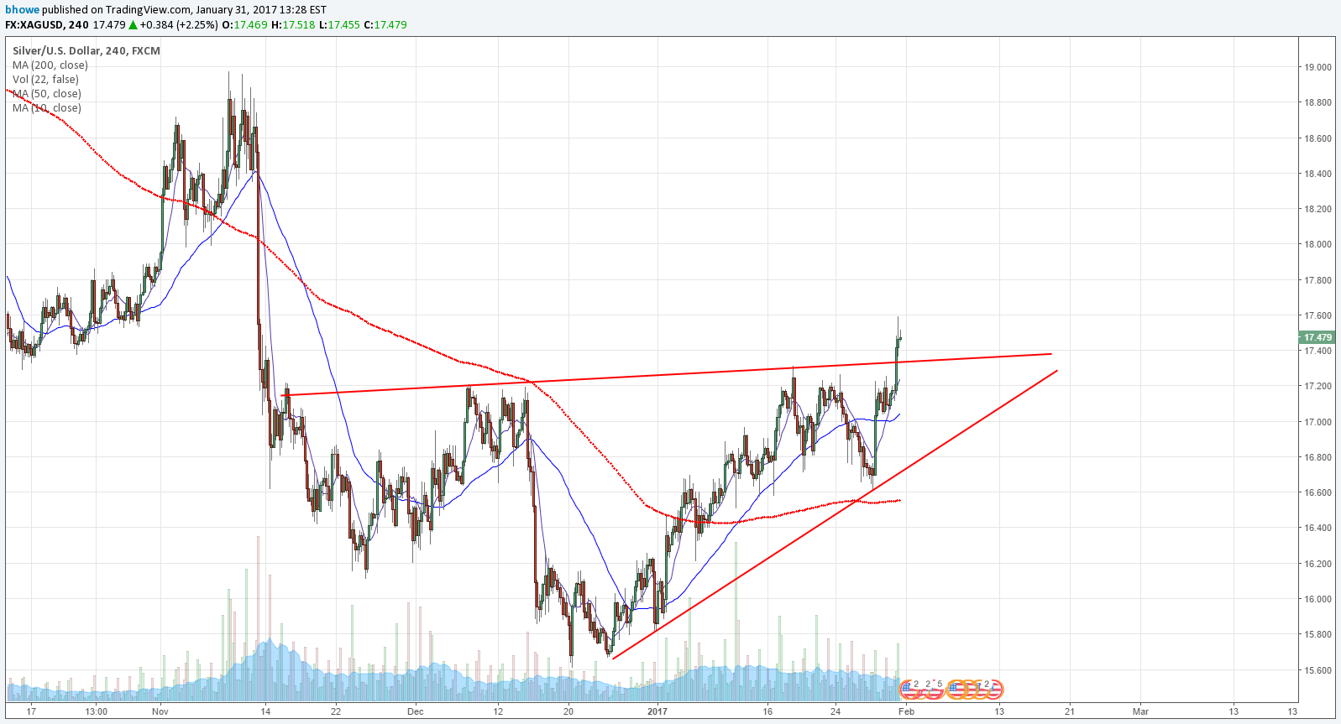Click the 24 label on time axis
1341x724 pixels.
(x=836, y=711)
